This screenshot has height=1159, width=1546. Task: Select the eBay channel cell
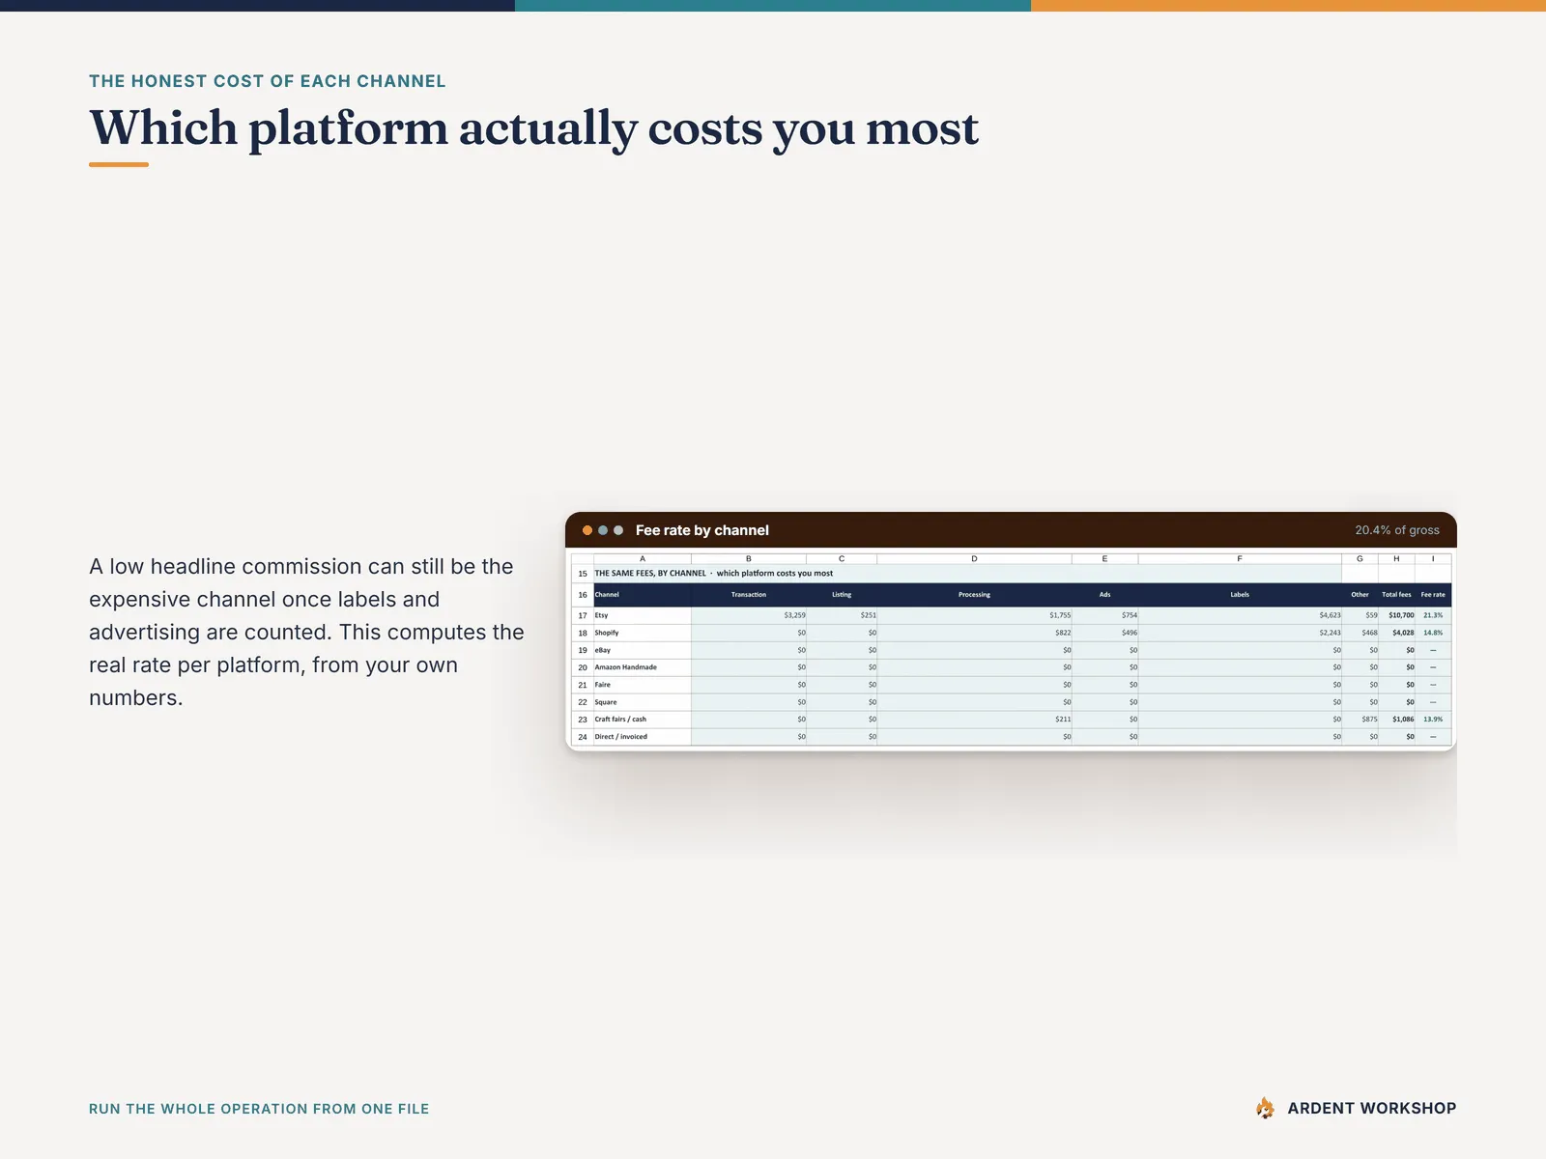[643, 650]
